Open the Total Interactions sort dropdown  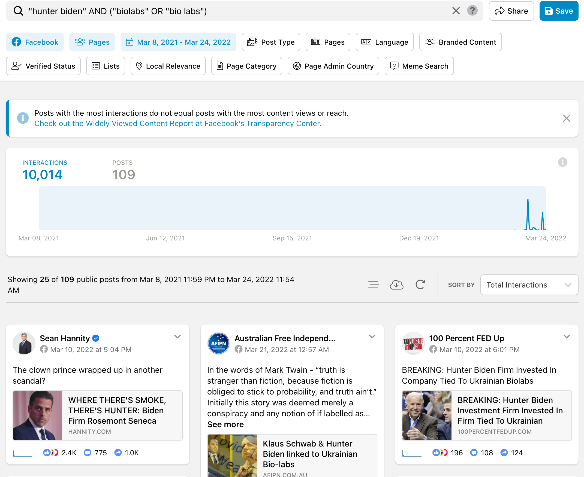(x=529, y=285)
